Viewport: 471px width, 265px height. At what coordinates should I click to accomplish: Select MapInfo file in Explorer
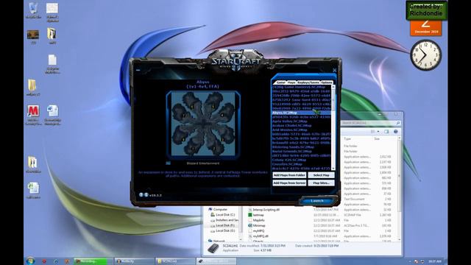pyautogui.click(x=258, y=220)
